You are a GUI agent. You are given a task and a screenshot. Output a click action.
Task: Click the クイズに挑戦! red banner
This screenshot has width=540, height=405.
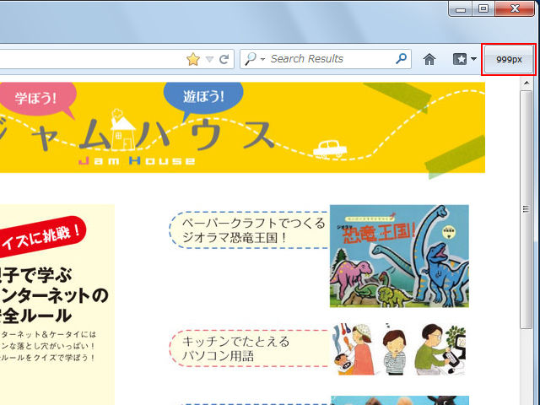[x=41, y=236]
